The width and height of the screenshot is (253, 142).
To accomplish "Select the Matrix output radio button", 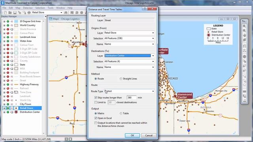I will tap(96, 113).
